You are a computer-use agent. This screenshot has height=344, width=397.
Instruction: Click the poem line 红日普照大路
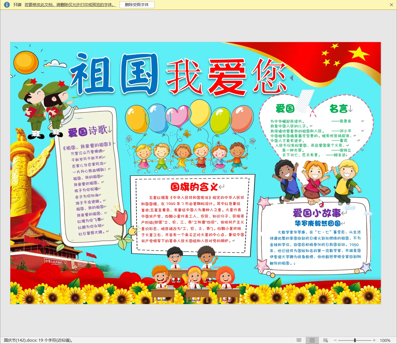click(x=92, y=233)
